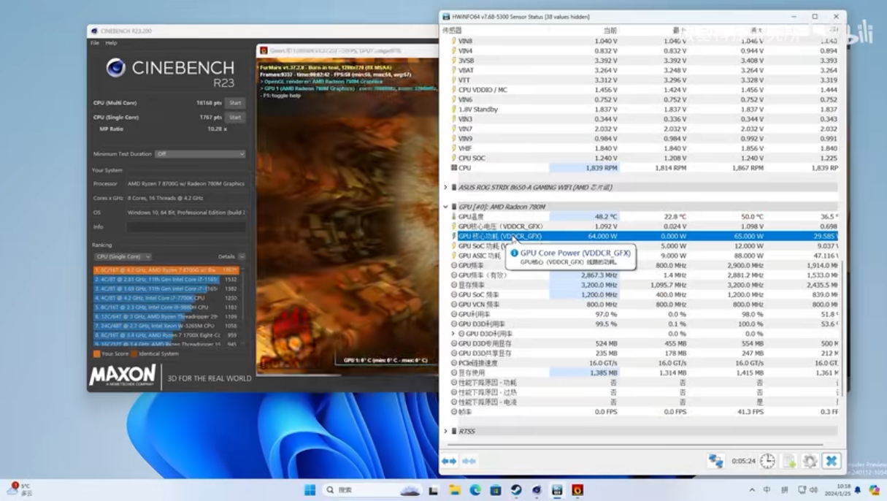Image resolution: width=887 pixels, height=501 pixels.
Task: Click the Chinese input mode 中 indicator
Action: pos(767,490)
